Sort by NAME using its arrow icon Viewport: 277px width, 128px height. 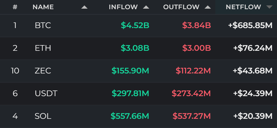pos(84,7)
